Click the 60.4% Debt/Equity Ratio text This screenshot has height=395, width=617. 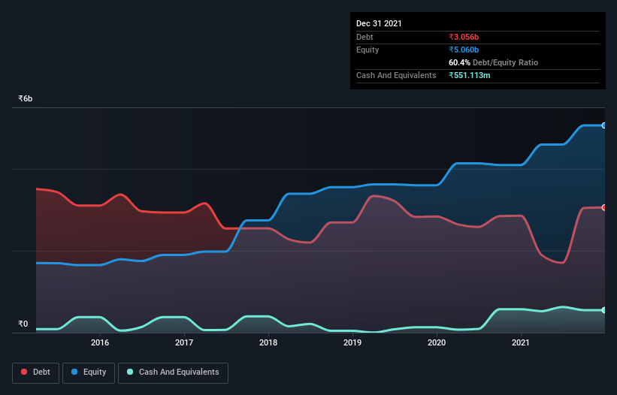point(494,62)
